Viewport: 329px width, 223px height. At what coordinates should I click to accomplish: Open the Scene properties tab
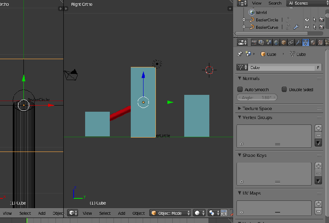269,43
